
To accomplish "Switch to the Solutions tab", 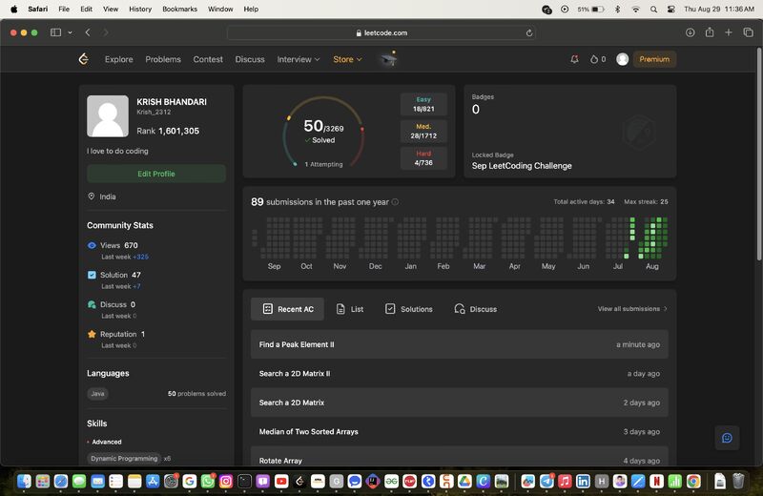I will point(409,309).
